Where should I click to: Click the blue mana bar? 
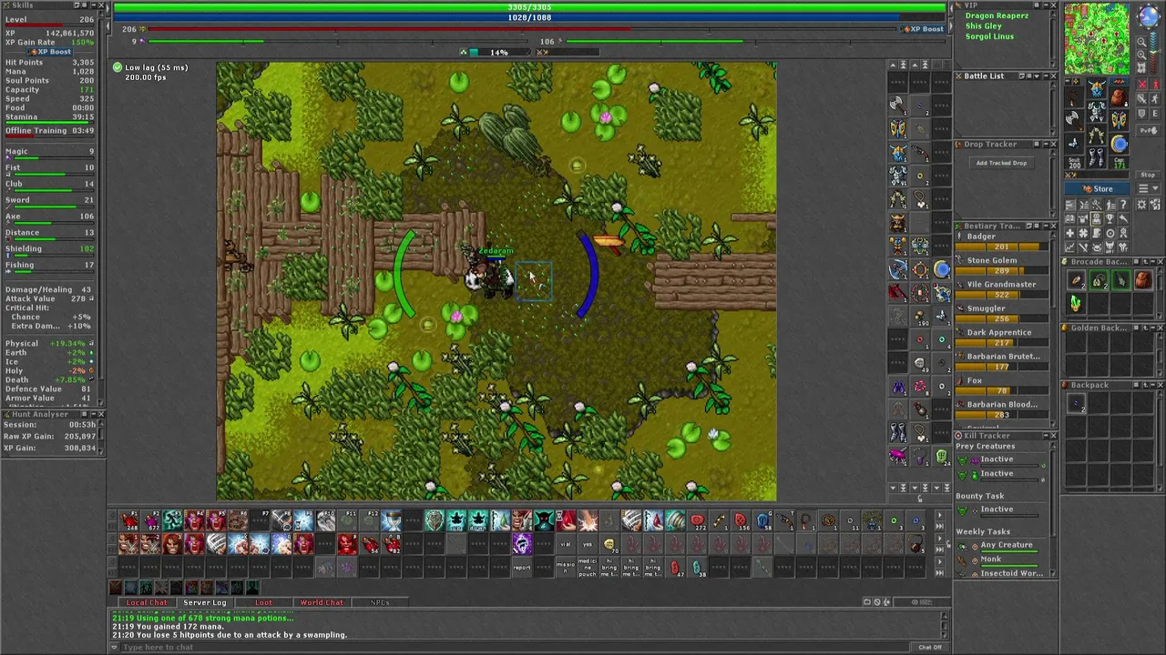(x=529, y=17)
